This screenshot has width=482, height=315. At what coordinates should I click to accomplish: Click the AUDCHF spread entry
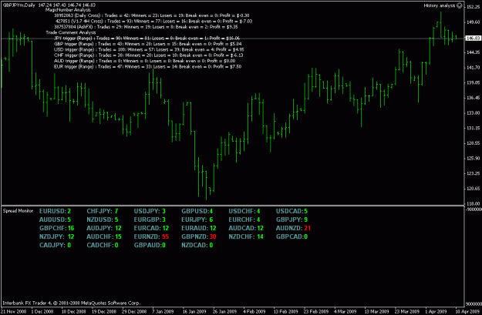pos(104,236)
